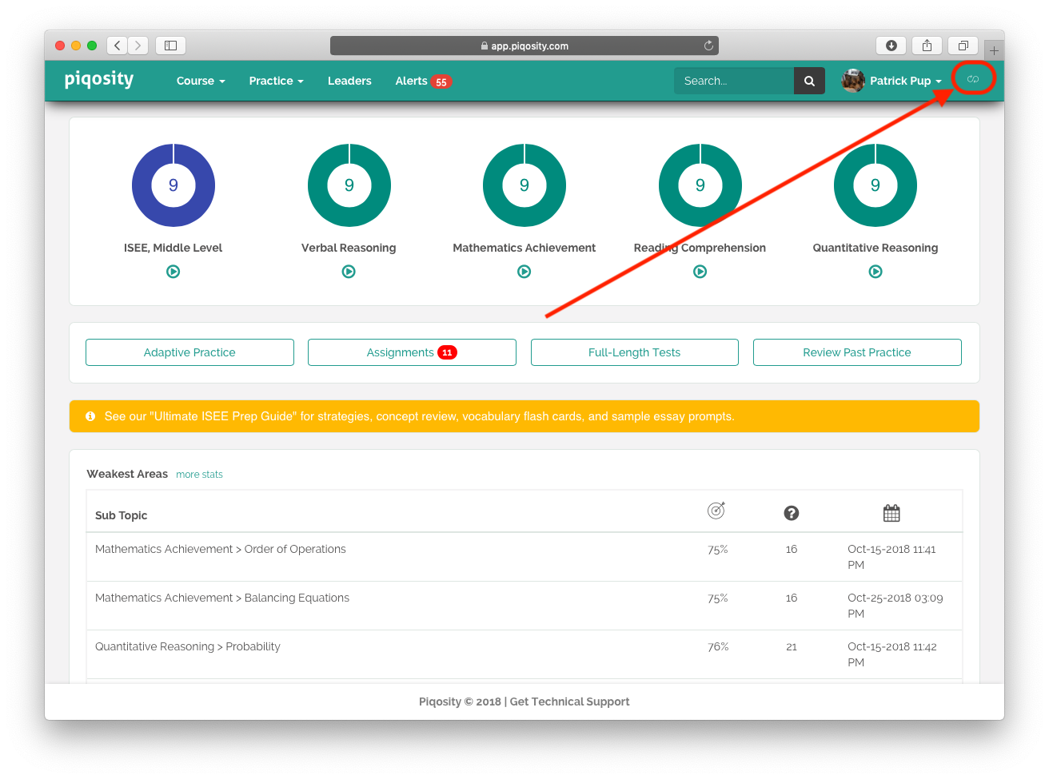The width and height of the screenshot is (1049, 779).
Task: Click the Oct-25-2018 03:09 PM date cell
Action: click(895, 606)
